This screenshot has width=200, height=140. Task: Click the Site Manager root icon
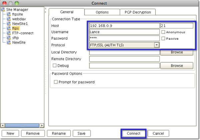click(x=3, y=10)
